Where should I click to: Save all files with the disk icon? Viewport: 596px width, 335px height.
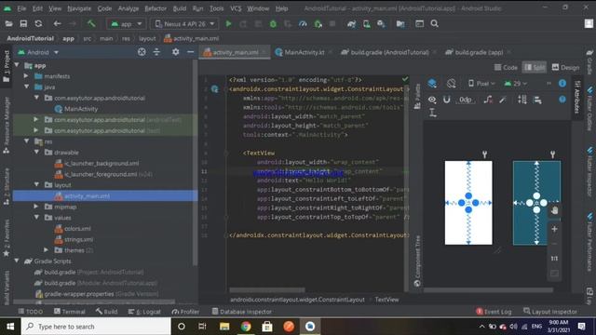23,24
